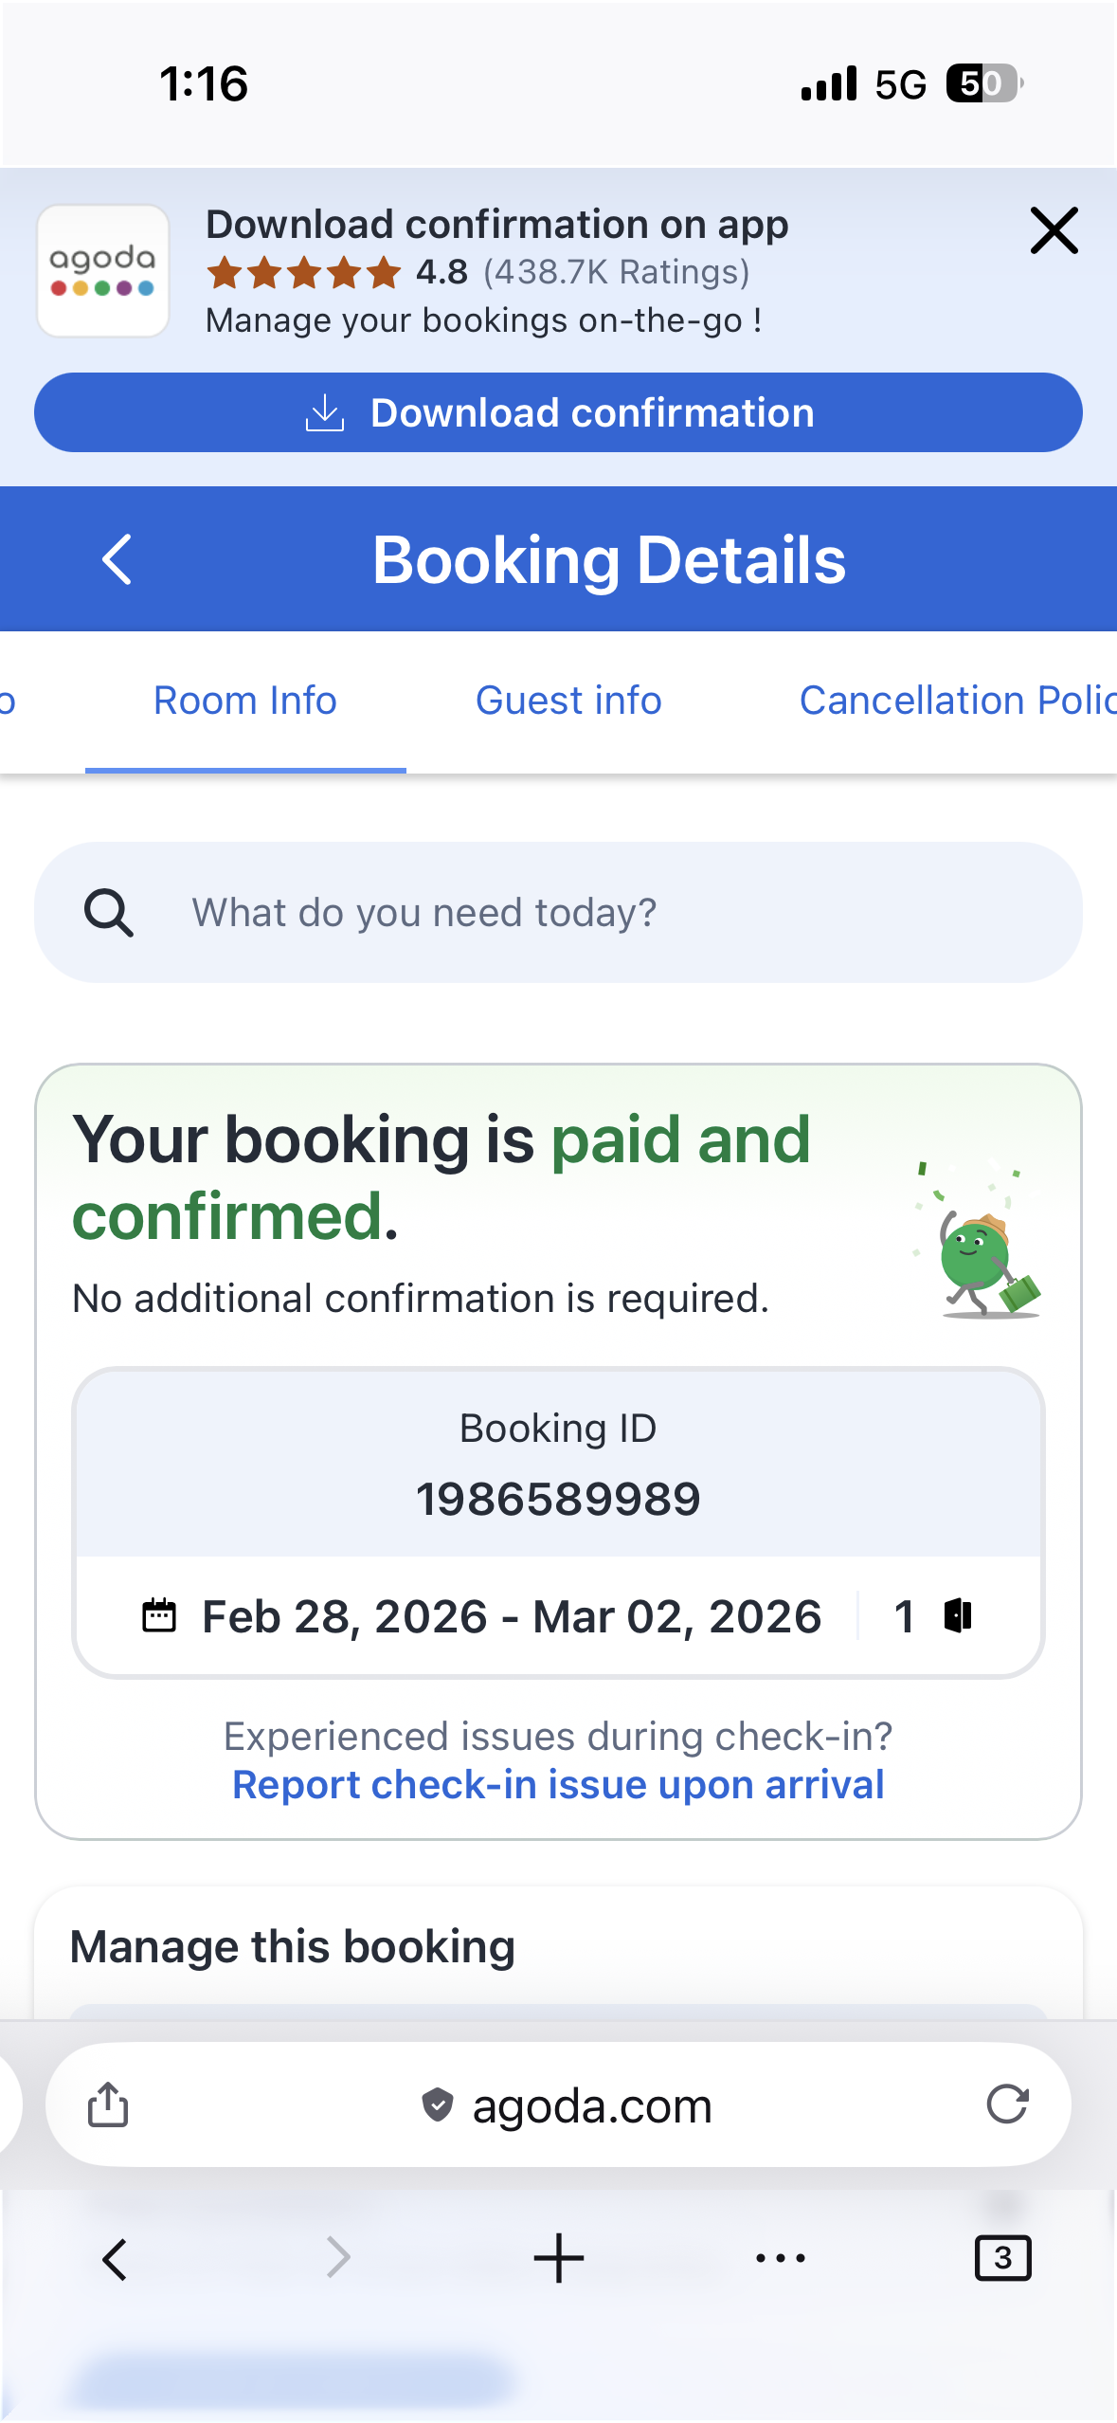The height and width of the screenshot is (2423, 1117).
Task: Dismiss the app download banner
Action: 1054,231
